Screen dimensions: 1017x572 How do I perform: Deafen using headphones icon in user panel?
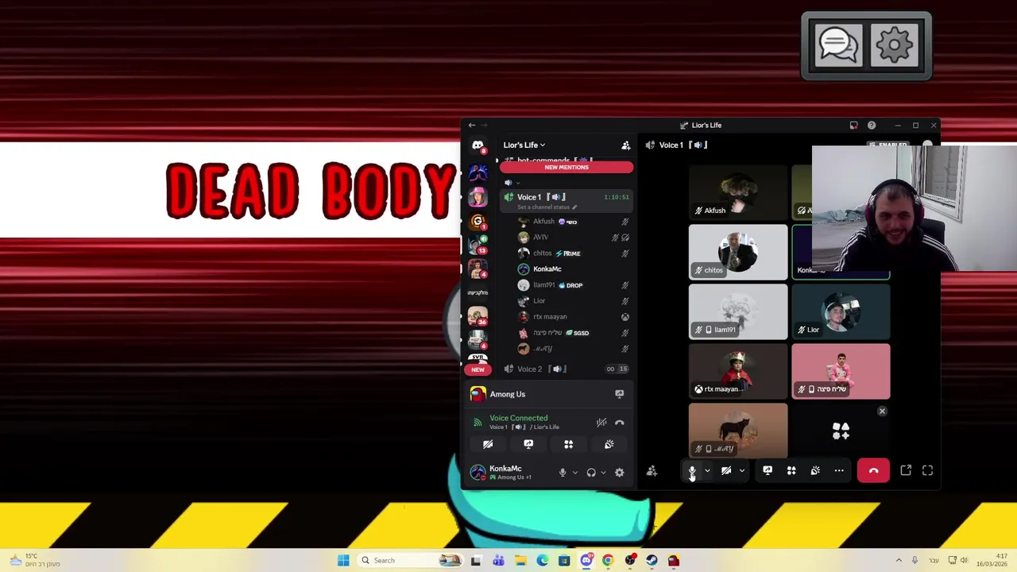click(x=591, y=472)
